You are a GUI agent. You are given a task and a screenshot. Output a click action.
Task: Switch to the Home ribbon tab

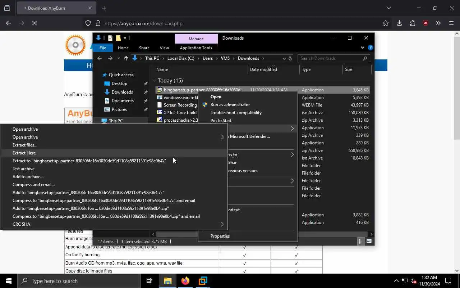pos(123,48)
